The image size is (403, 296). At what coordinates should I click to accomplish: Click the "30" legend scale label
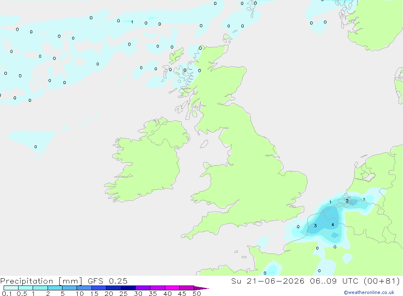pos(138,294)
